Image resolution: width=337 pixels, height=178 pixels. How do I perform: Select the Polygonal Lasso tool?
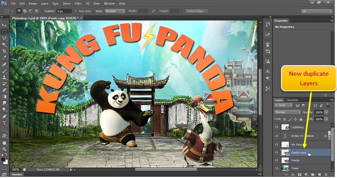point(4,38)
